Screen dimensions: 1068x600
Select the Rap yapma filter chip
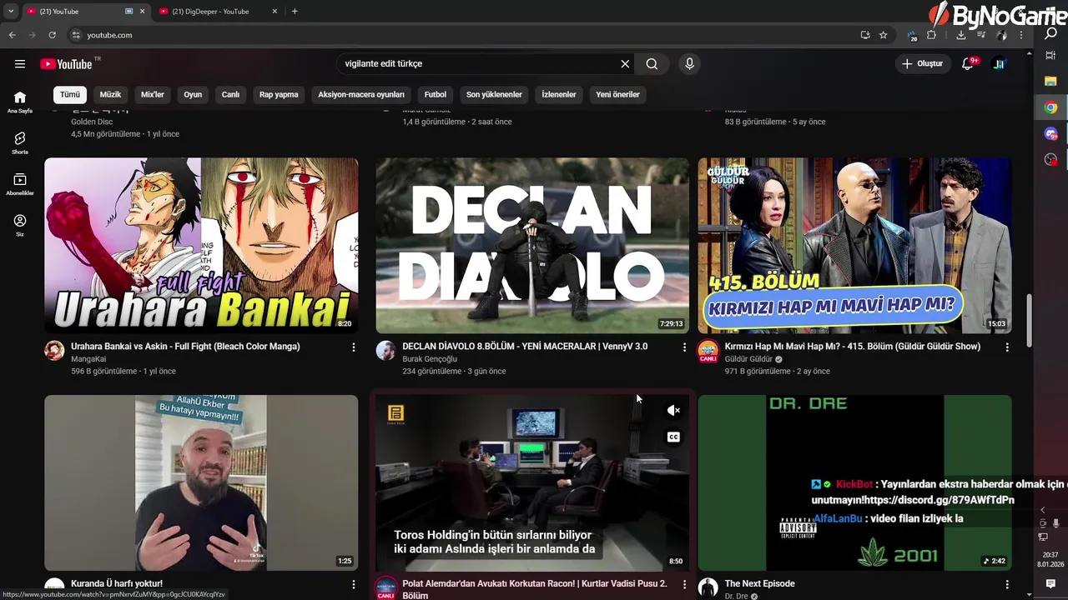click(x=279, y=95)
